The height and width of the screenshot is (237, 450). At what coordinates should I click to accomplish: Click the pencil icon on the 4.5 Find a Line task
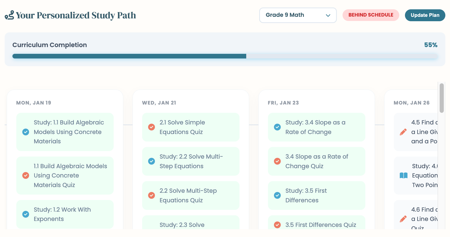tap(403, 132)
